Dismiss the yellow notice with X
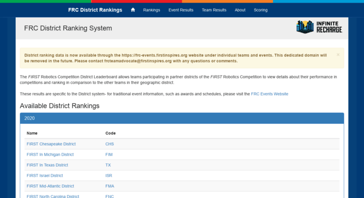364x198 pixels. tap(338, 55)
